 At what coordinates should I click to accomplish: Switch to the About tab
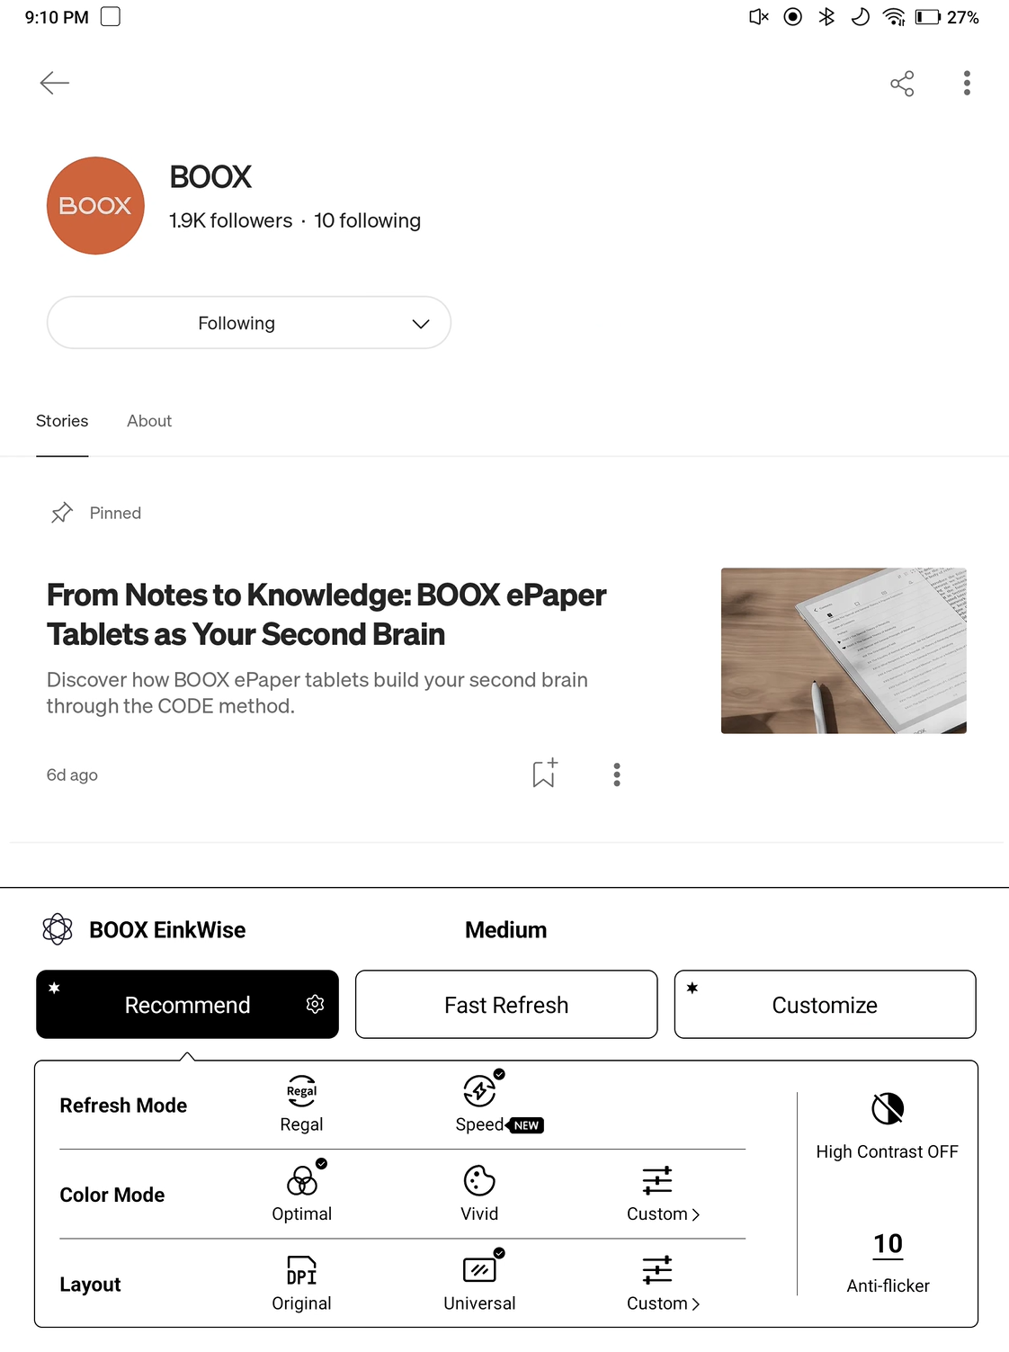tap(148, 420)
